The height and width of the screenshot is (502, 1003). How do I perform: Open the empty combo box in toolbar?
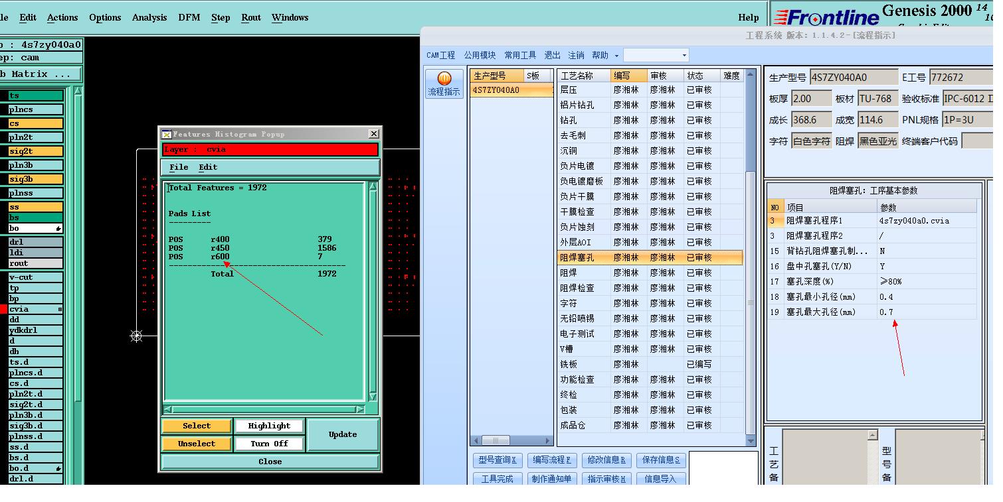[x=656, y=55]
